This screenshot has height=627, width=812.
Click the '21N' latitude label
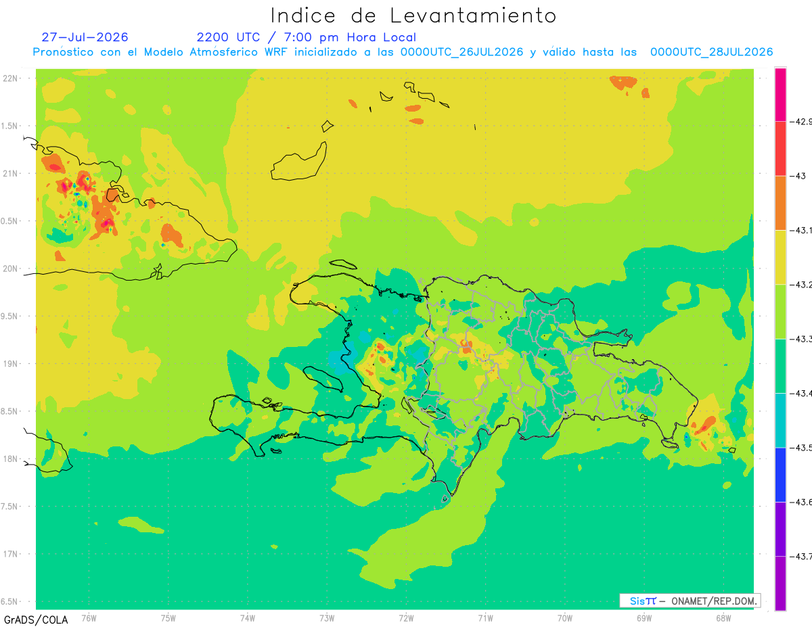click(11, 174)
